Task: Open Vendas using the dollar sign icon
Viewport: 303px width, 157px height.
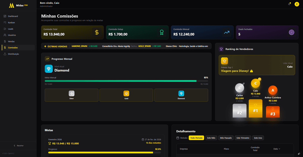Action: pyautogui.click(x=4, y=41)
